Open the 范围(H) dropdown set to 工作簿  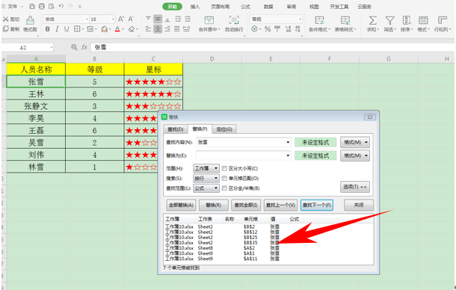click(206, 168)
